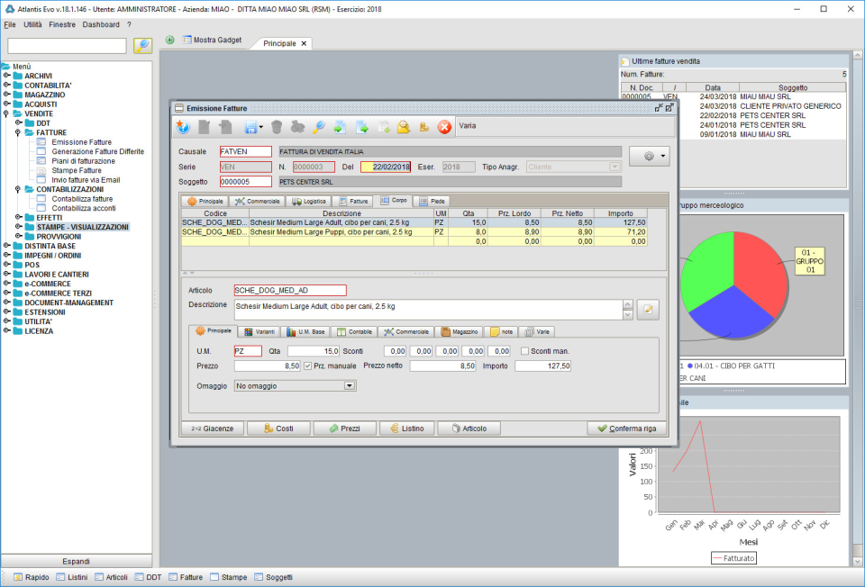Save the invoice with the floppy disk icon
865x587 pixels.
click(x=251, y=127)
